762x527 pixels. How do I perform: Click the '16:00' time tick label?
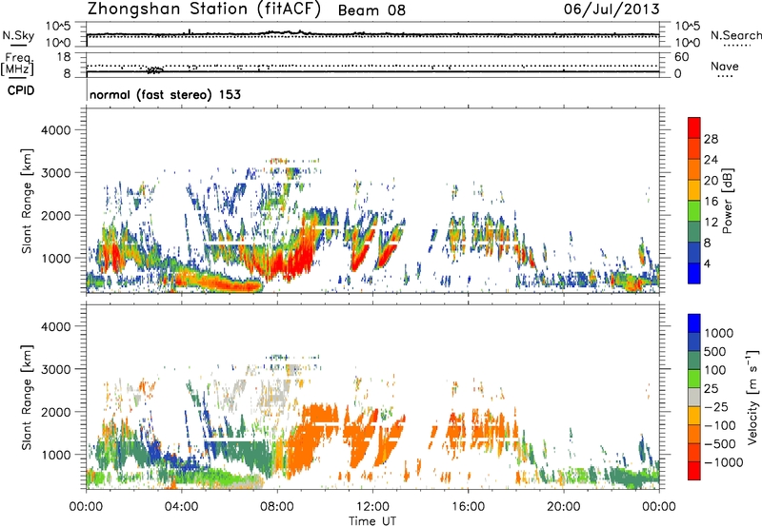click(x=468, y=507)
